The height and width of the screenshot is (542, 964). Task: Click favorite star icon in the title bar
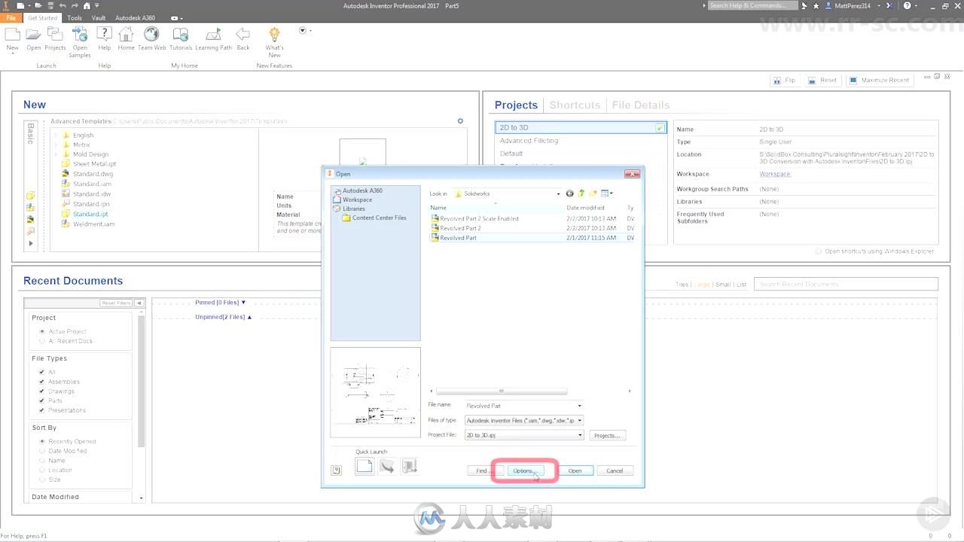pyautogui.click(x=816, y=5)
